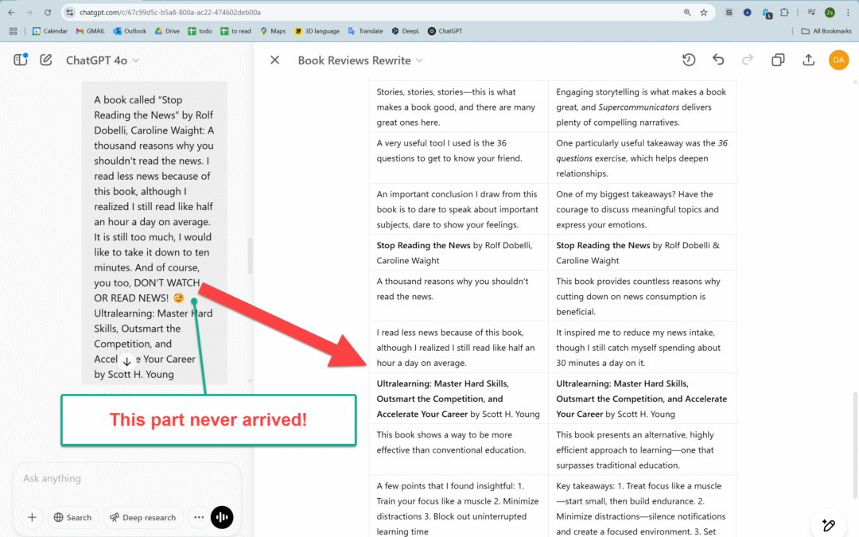Enable the Search tool in composer
The width and height of the screenshot is (859, 537).
coord(73,517)
